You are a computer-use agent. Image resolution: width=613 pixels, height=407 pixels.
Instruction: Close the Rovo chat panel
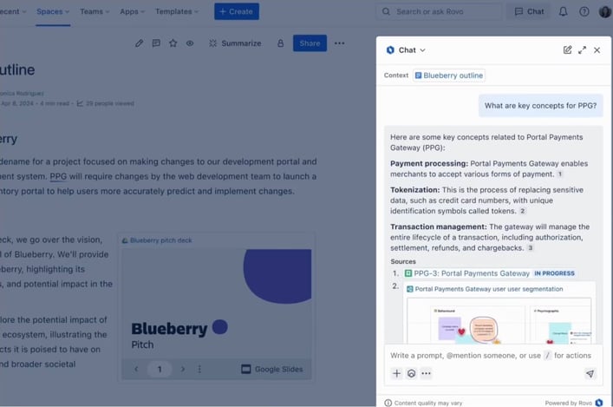coord(597,50)
